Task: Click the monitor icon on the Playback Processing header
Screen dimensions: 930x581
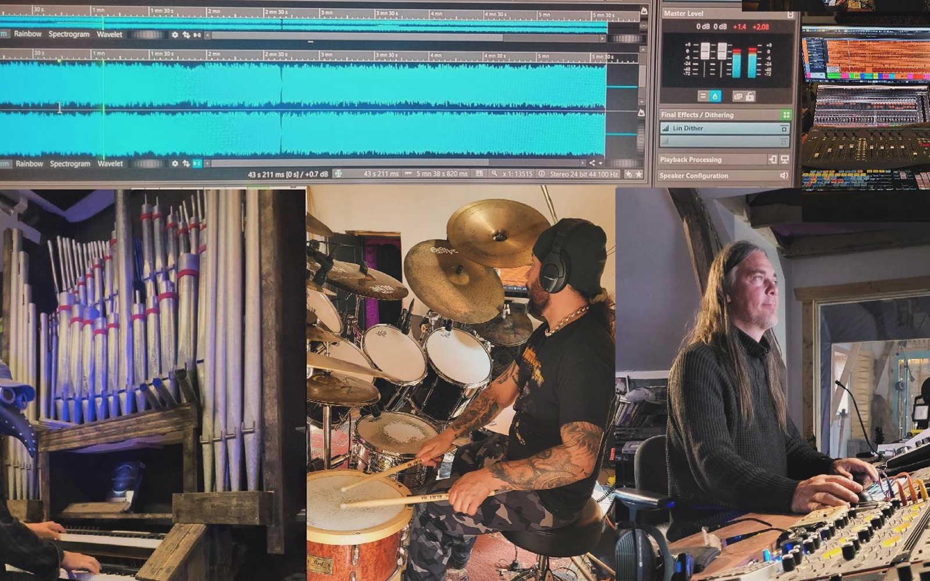Action: click(784, 159)
